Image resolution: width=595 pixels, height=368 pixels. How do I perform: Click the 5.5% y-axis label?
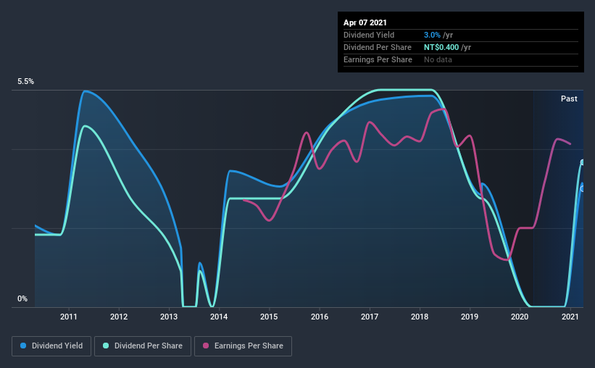coord(25,82)
